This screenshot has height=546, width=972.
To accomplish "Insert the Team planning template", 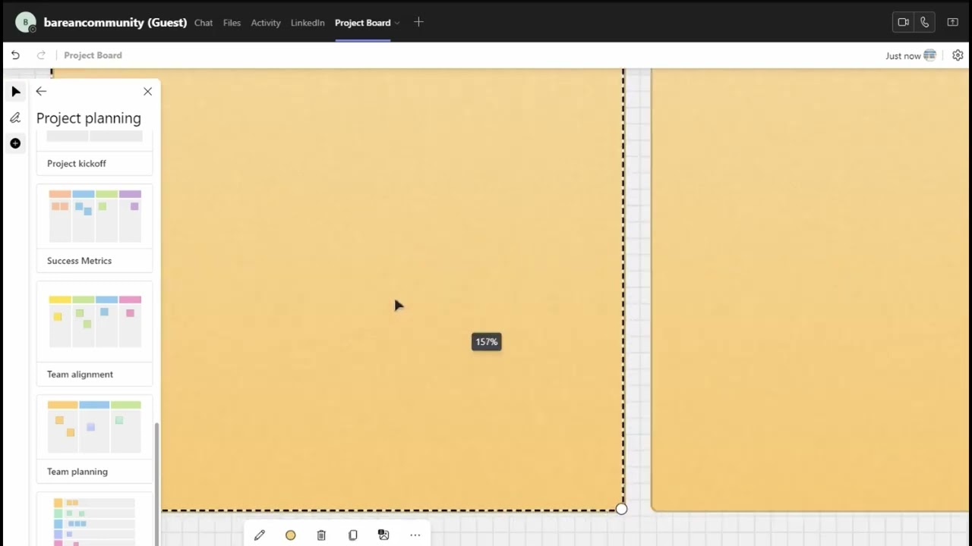I will [x=94, y=438].
